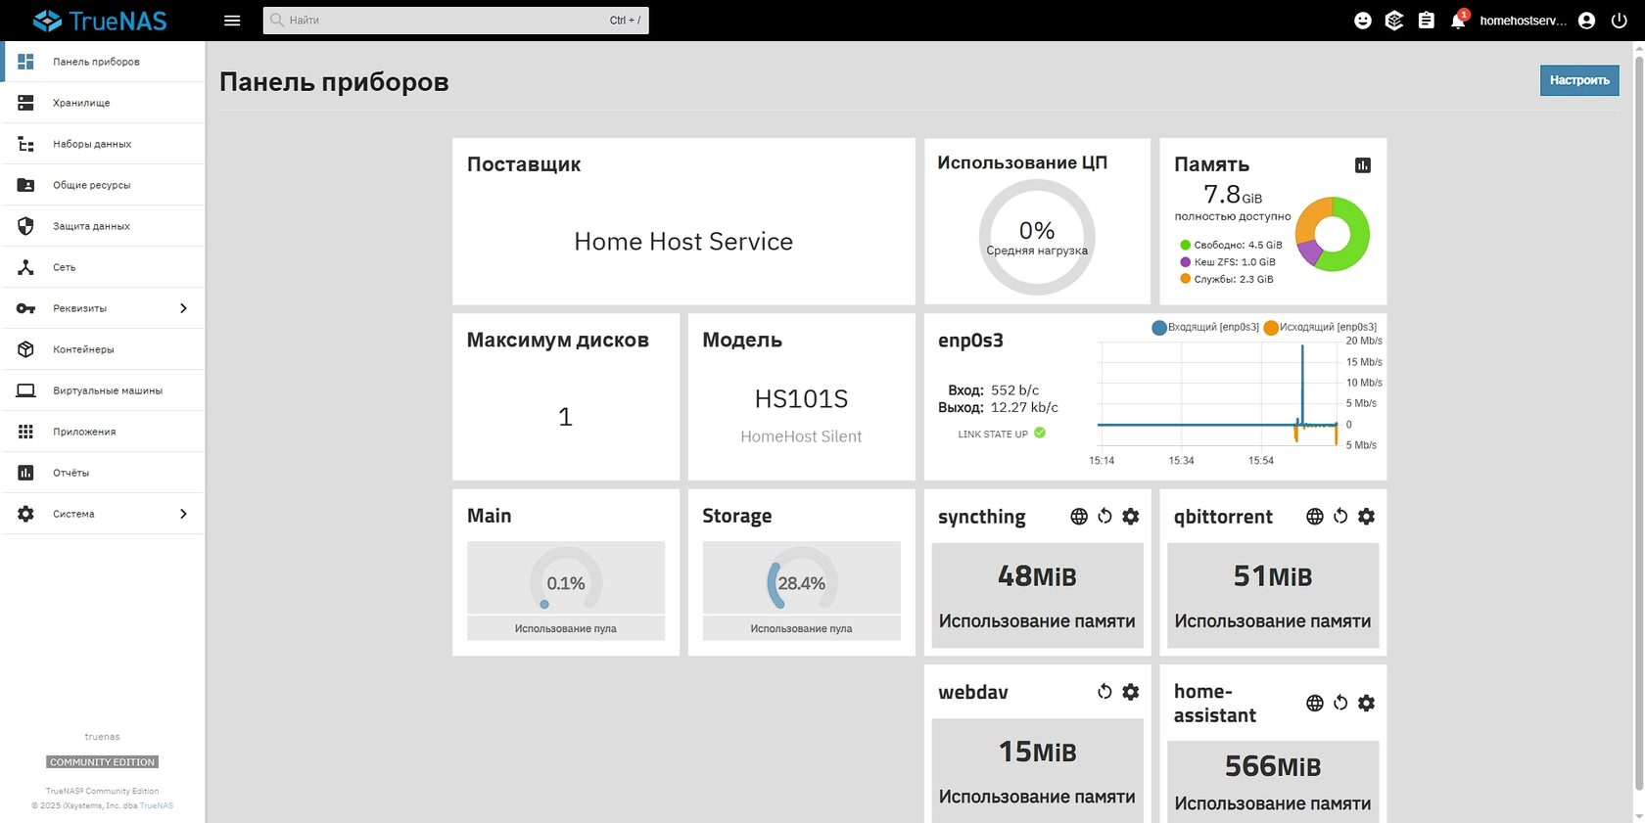
Task: Open the webdav settings gear
Action: [x=1131, y=692]
